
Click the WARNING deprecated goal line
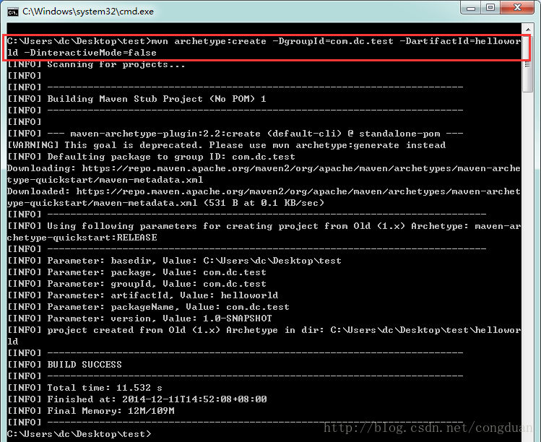click(226, 145)
